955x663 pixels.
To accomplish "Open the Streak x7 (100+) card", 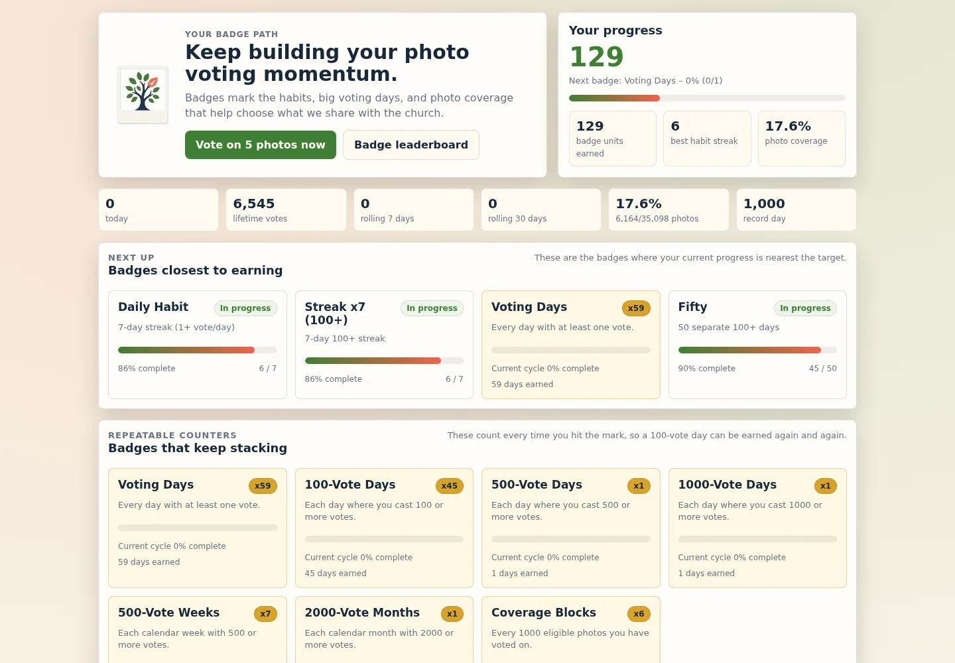I will 384,345.
